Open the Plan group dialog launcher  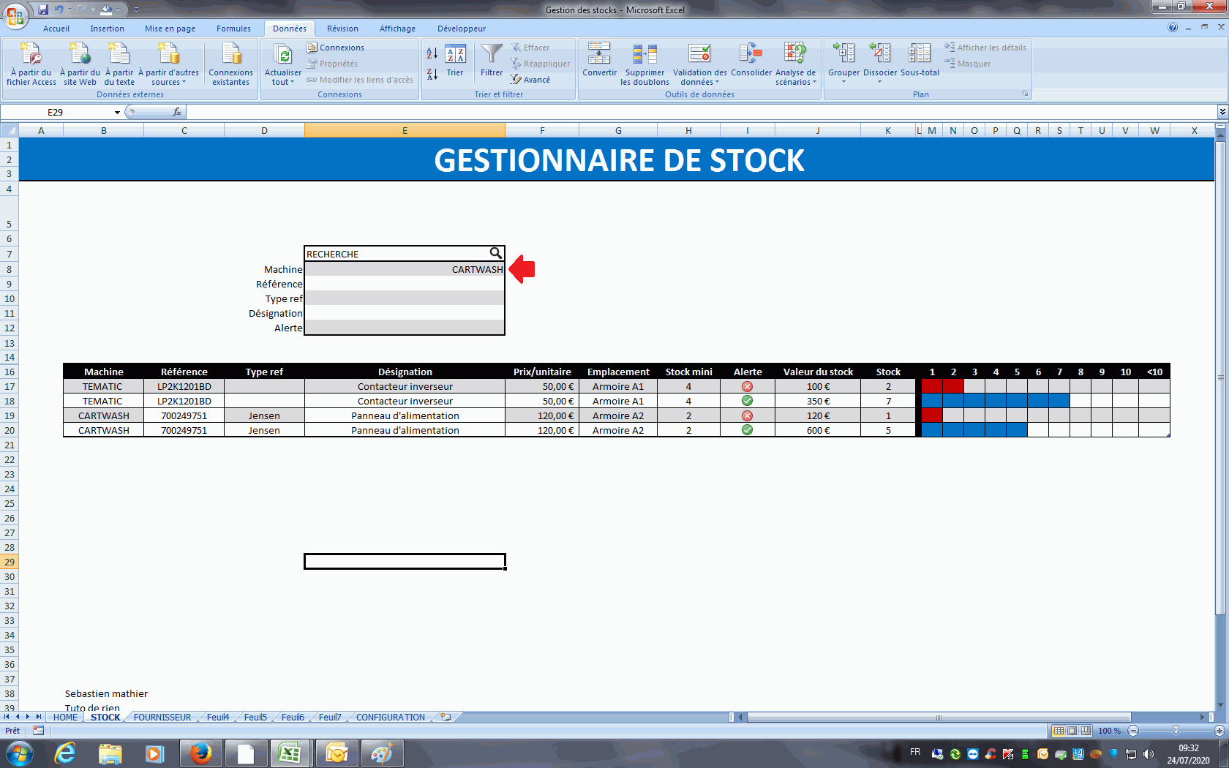(x=1025, y=94)
